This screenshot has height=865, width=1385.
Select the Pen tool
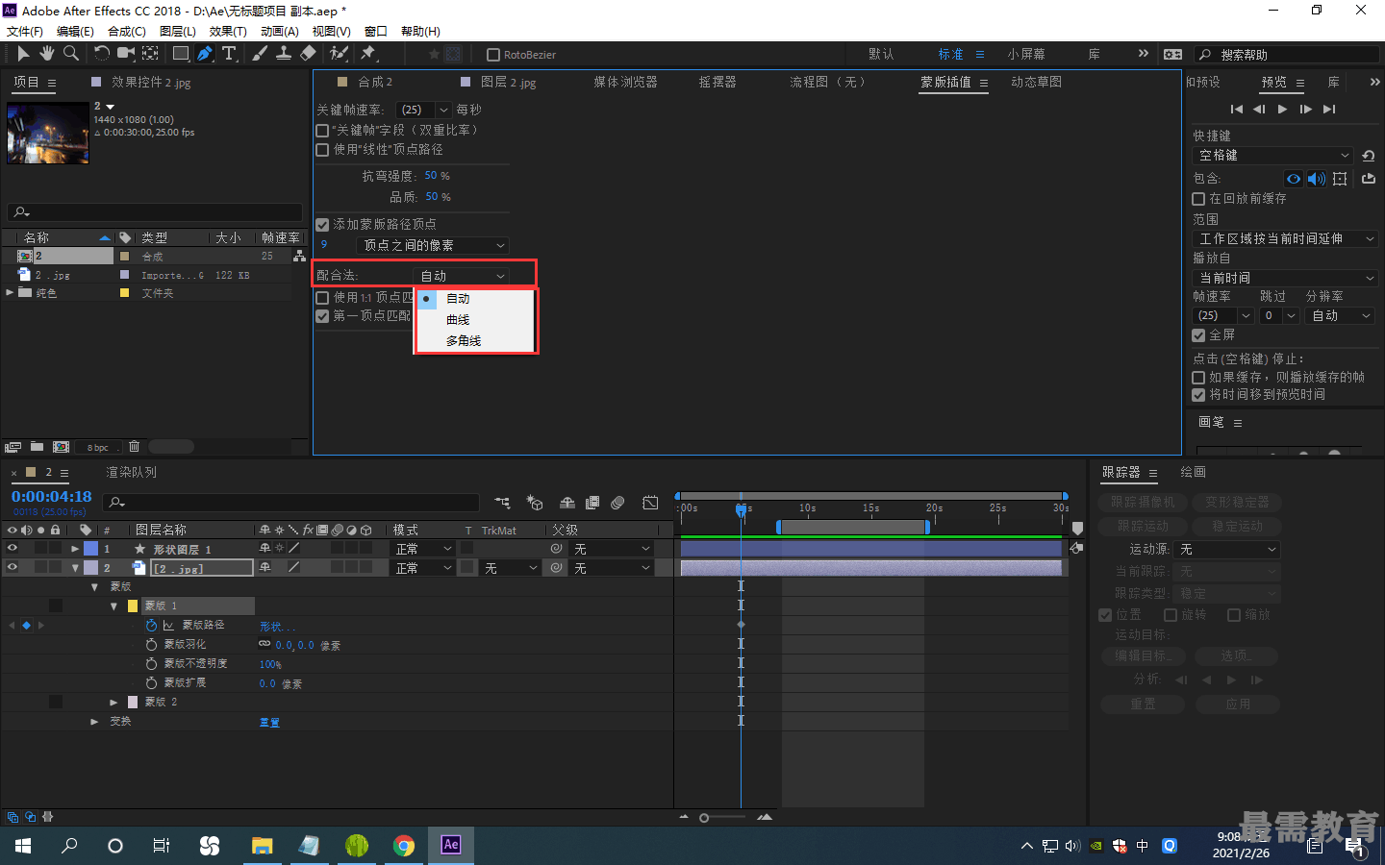[205, 54]
